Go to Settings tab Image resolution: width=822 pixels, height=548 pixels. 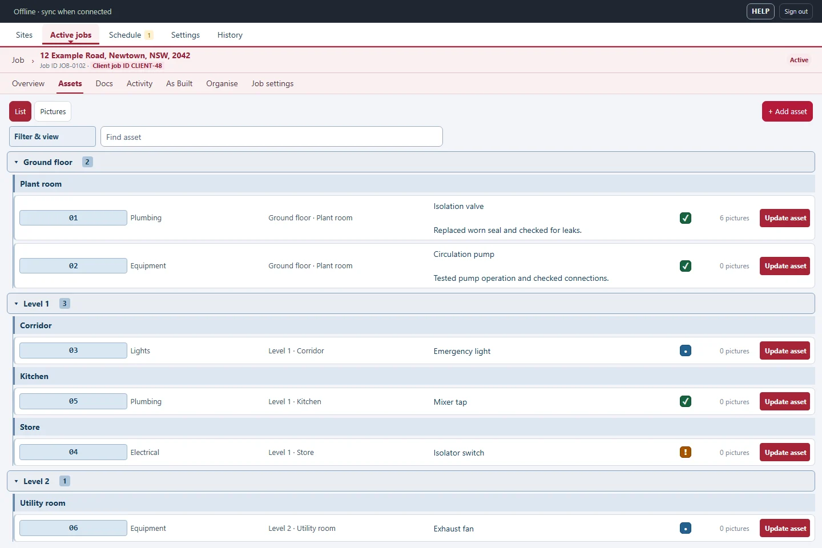(x=186, y=35)
